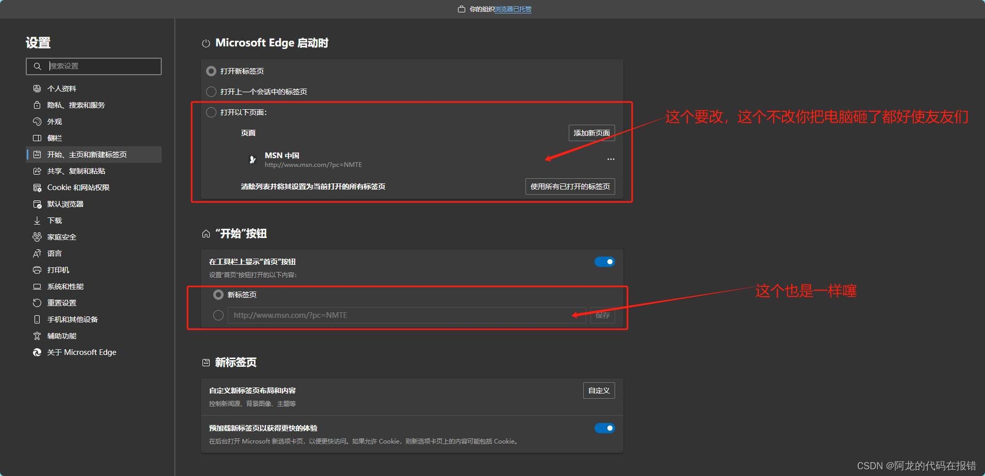Open 隐私、搜索和服务 settings section
The image size is (985, 476).
pyautogui.click(x=94, y=105)
